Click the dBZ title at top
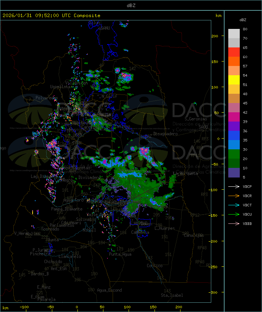 click(131, 5)
